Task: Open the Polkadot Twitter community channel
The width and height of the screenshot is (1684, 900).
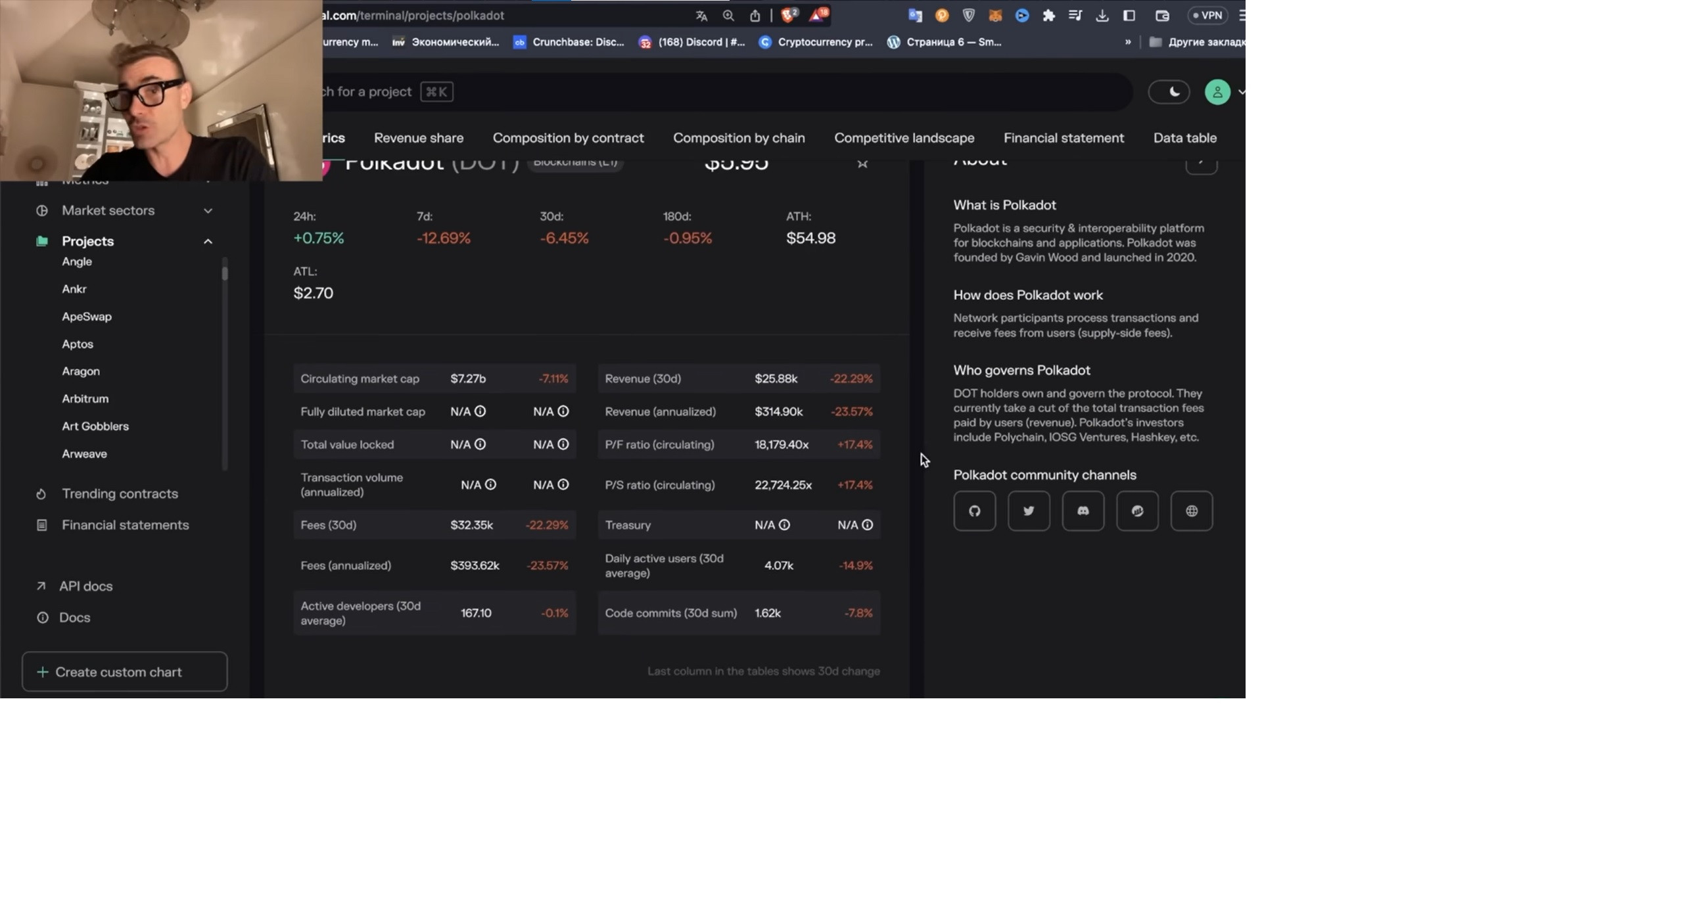Action: (1029, 511)
